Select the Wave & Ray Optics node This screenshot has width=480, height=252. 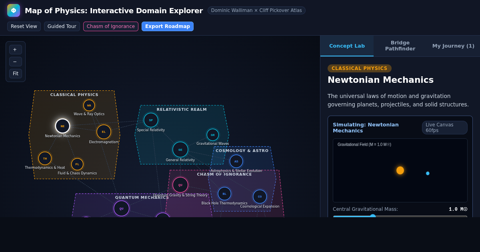click(x=89, y=106)
